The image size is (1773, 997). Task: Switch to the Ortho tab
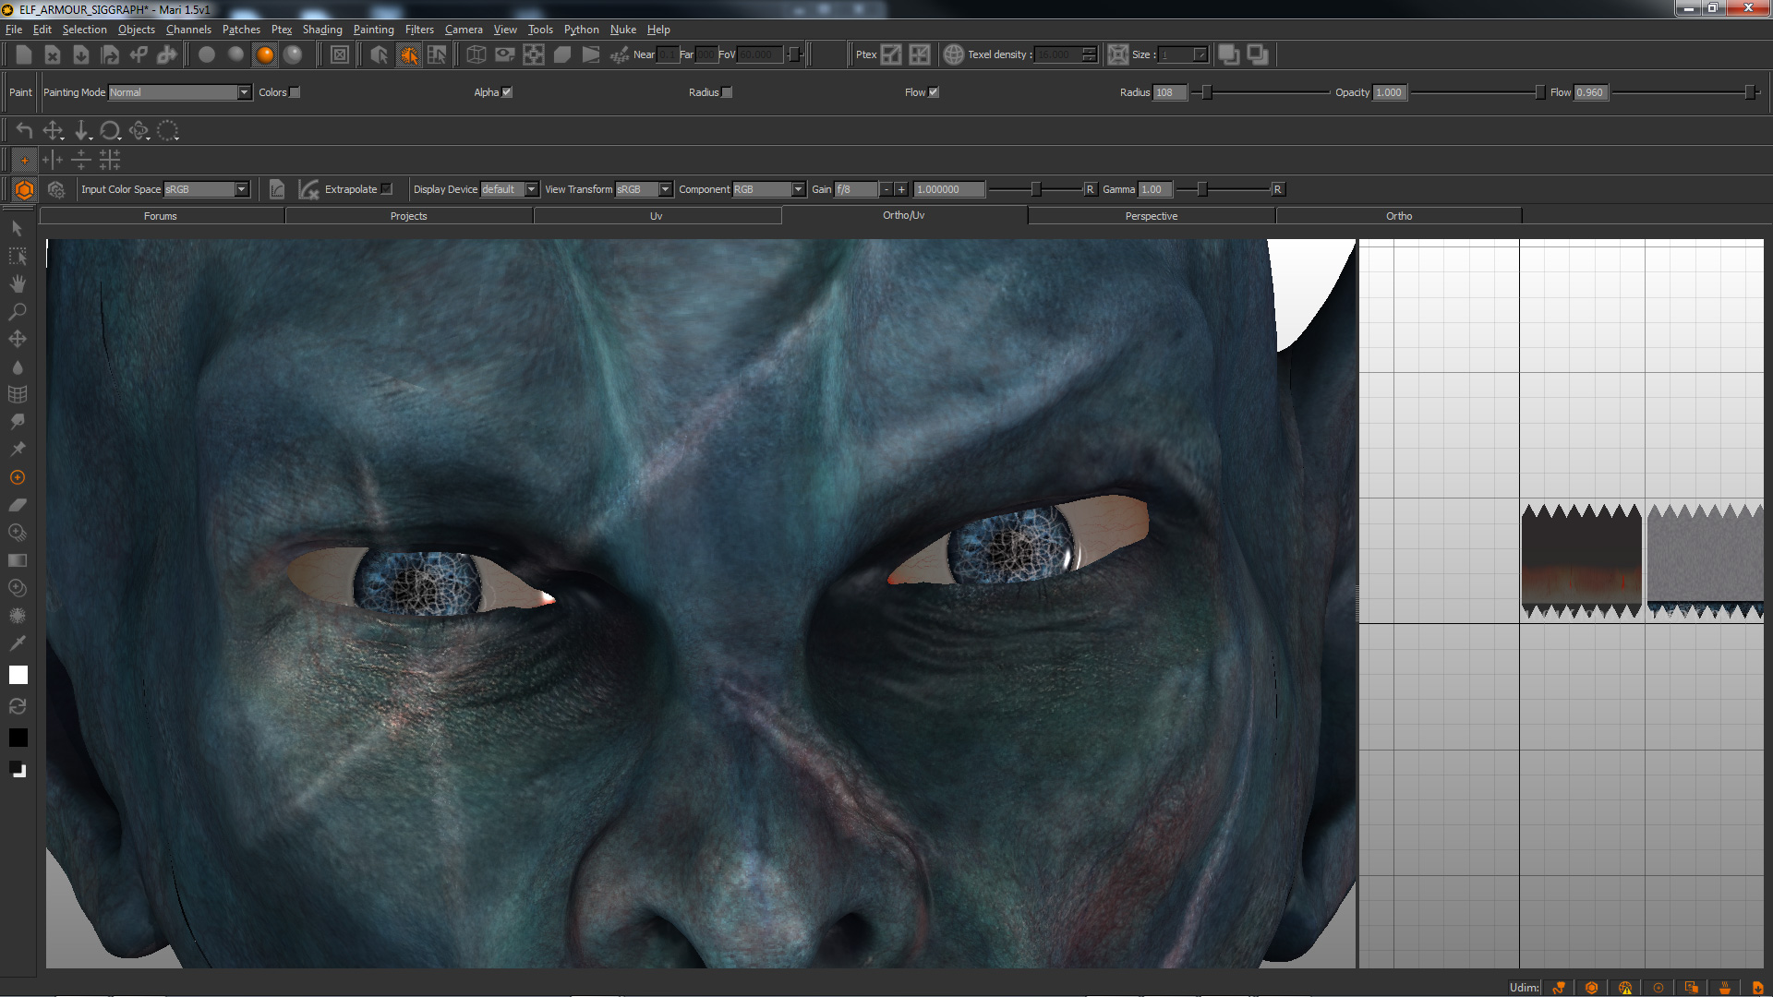click(x=1399, y=216)
